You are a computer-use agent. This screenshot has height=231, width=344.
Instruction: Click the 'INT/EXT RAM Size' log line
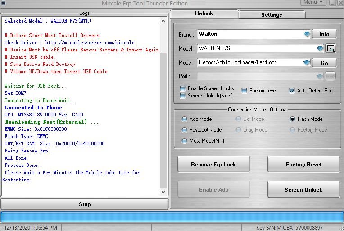54,144
